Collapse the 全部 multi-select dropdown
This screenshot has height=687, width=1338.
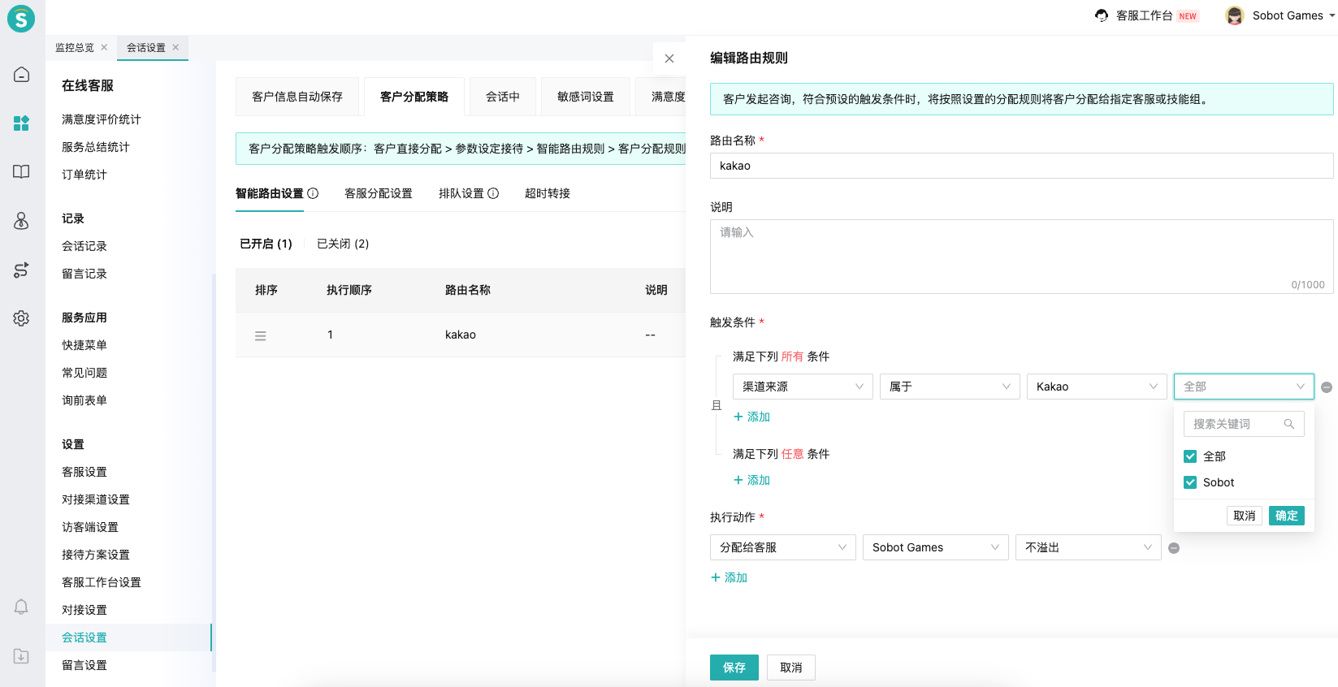1244,387
